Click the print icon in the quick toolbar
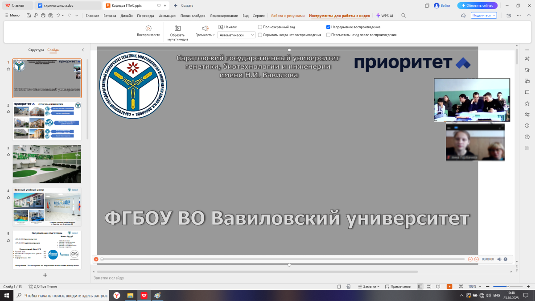Image resolution: width=535 pixels, height=301 pixels. pos(43,16)
